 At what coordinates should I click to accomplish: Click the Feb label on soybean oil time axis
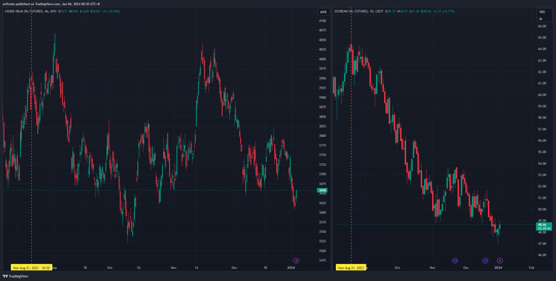531,268
